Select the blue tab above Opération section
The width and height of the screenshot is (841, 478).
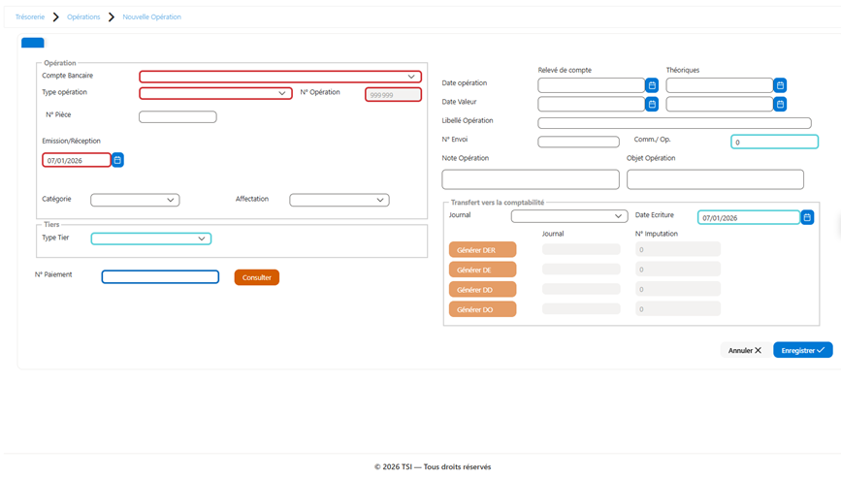pos(33,43)
